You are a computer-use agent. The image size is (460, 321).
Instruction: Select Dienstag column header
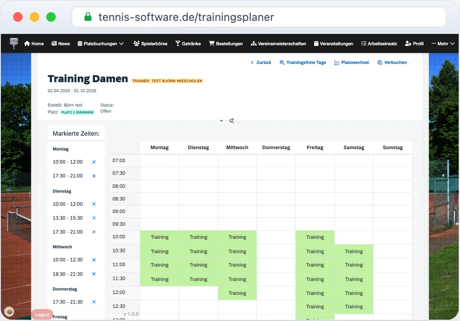pos(198,147)
